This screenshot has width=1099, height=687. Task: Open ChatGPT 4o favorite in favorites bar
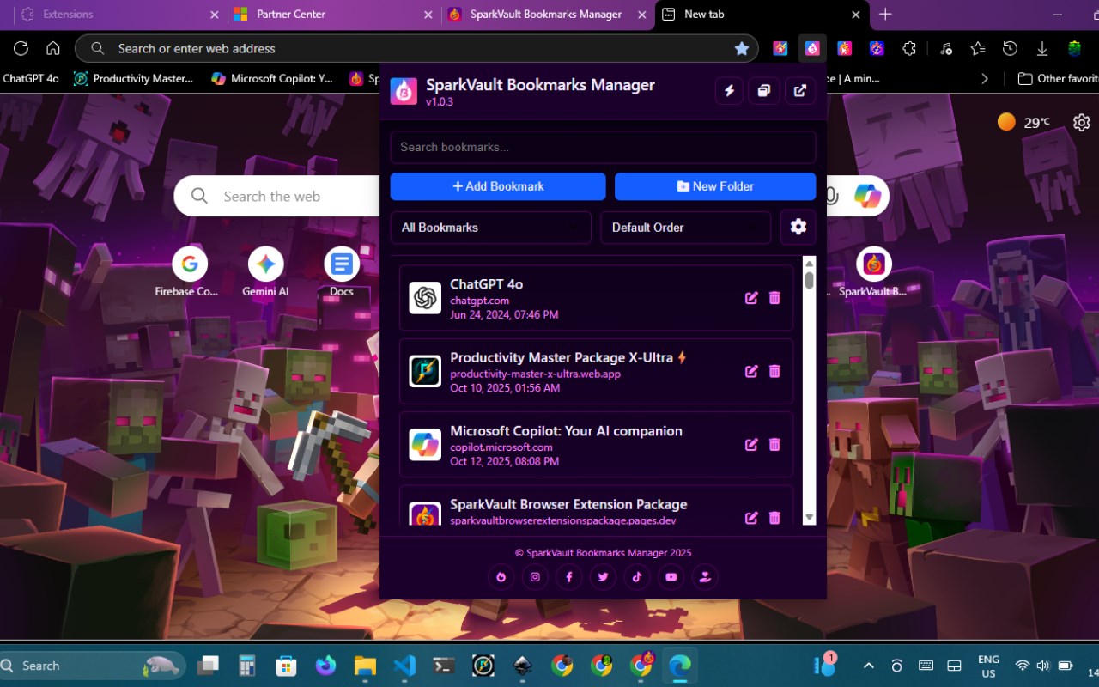(31, 78)
